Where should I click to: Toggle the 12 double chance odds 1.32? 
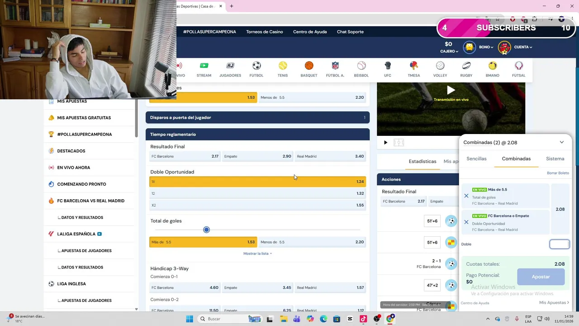257,193
